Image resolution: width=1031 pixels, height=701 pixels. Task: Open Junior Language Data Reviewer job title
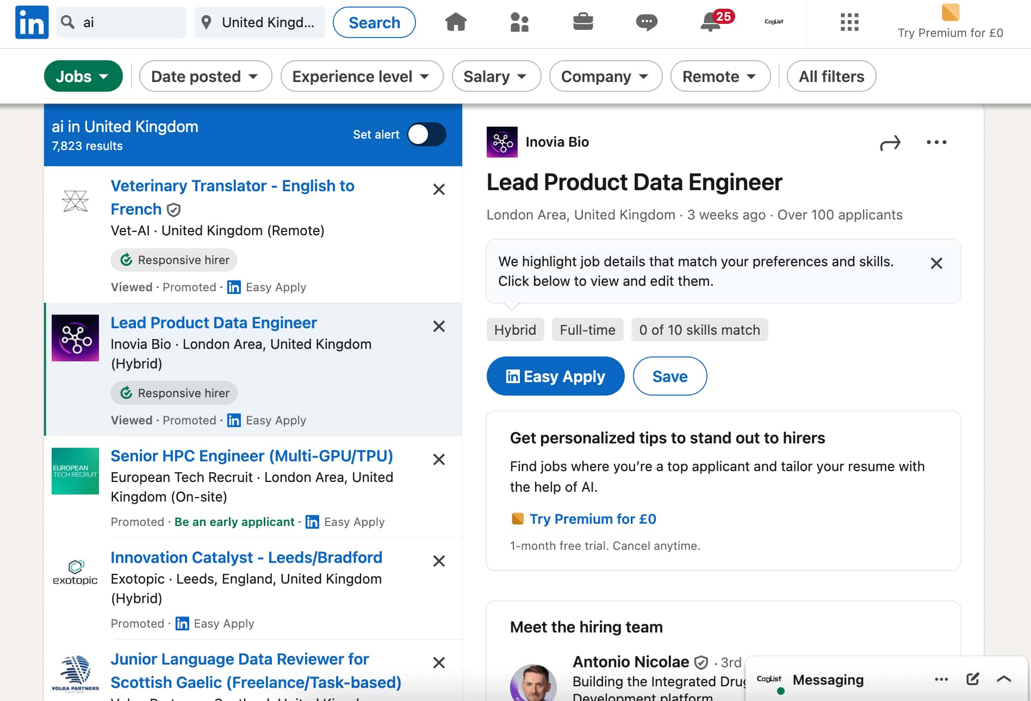(256, 671)
